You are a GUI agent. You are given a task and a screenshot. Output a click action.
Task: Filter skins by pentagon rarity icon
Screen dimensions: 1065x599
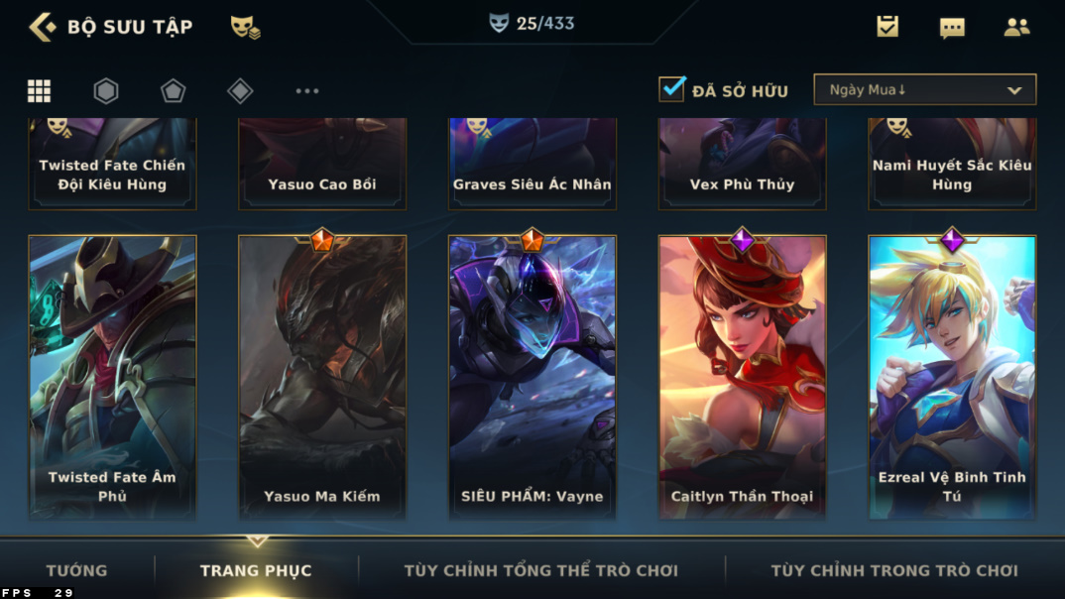pos(173,90)
